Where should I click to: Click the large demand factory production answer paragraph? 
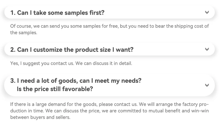(109, 111)
